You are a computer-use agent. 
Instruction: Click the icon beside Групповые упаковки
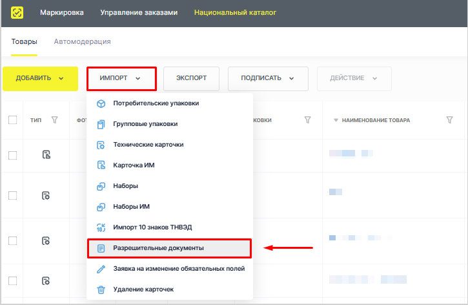(x=101, y=124)
